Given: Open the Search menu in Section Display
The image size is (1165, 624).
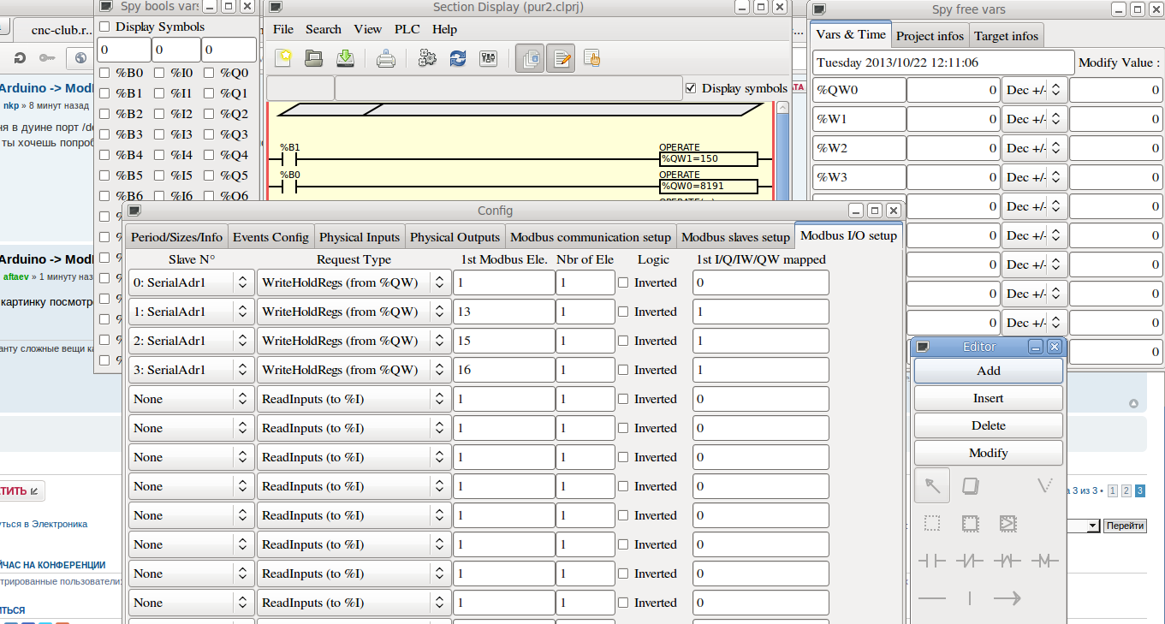Looking at the screenshot, I should click(x=324, y=29).
